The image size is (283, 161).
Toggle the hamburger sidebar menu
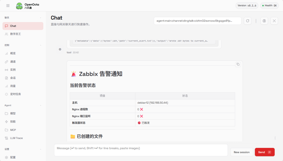[8, 5]
